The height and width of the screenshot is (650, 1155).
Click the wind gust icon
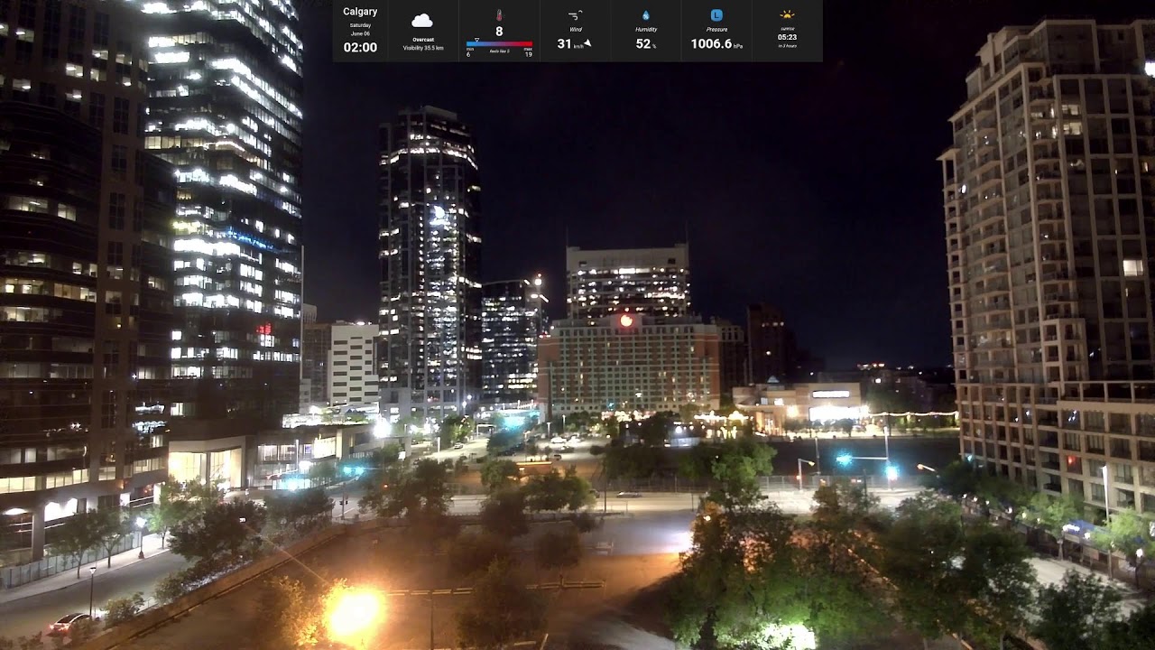(x=575, y=15)
